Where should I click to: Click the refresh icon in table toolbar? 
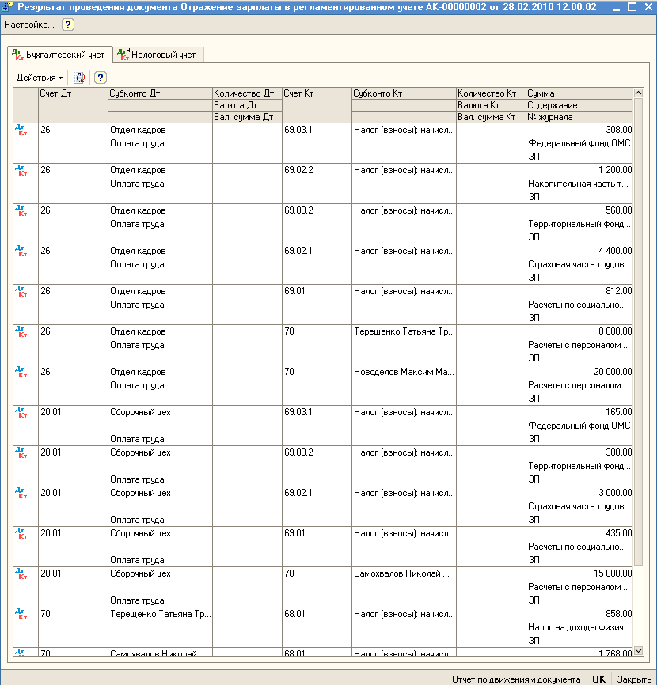[79, 78]
